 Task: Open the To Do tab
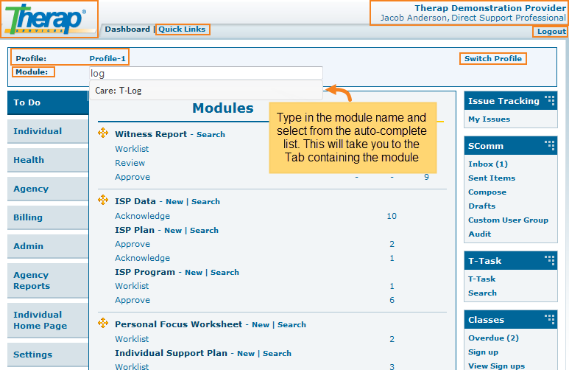[48, 102]
